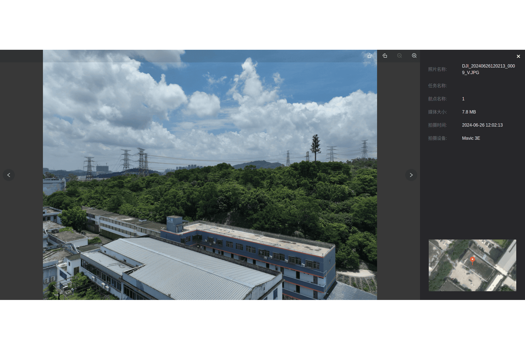
Task: Click the red location pin on the map
Action: [472, 260]
